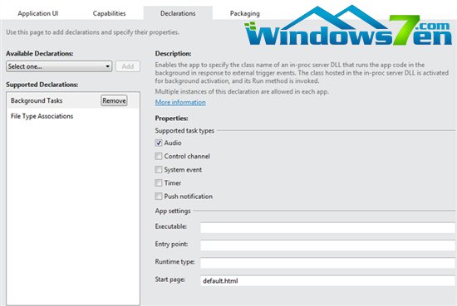Focus the Executable input field

(327, 228)
